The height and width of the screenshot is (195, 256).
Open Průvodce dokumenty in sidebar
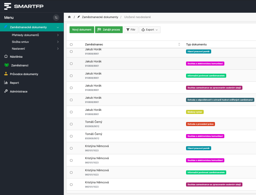pos(24,74)
